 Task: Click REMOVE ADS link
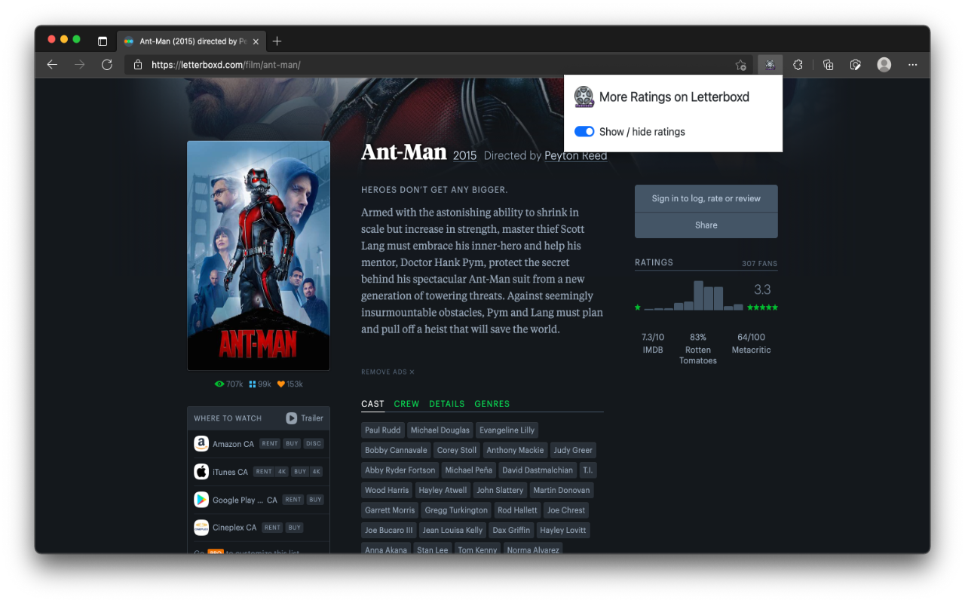[x=388, y=372]
